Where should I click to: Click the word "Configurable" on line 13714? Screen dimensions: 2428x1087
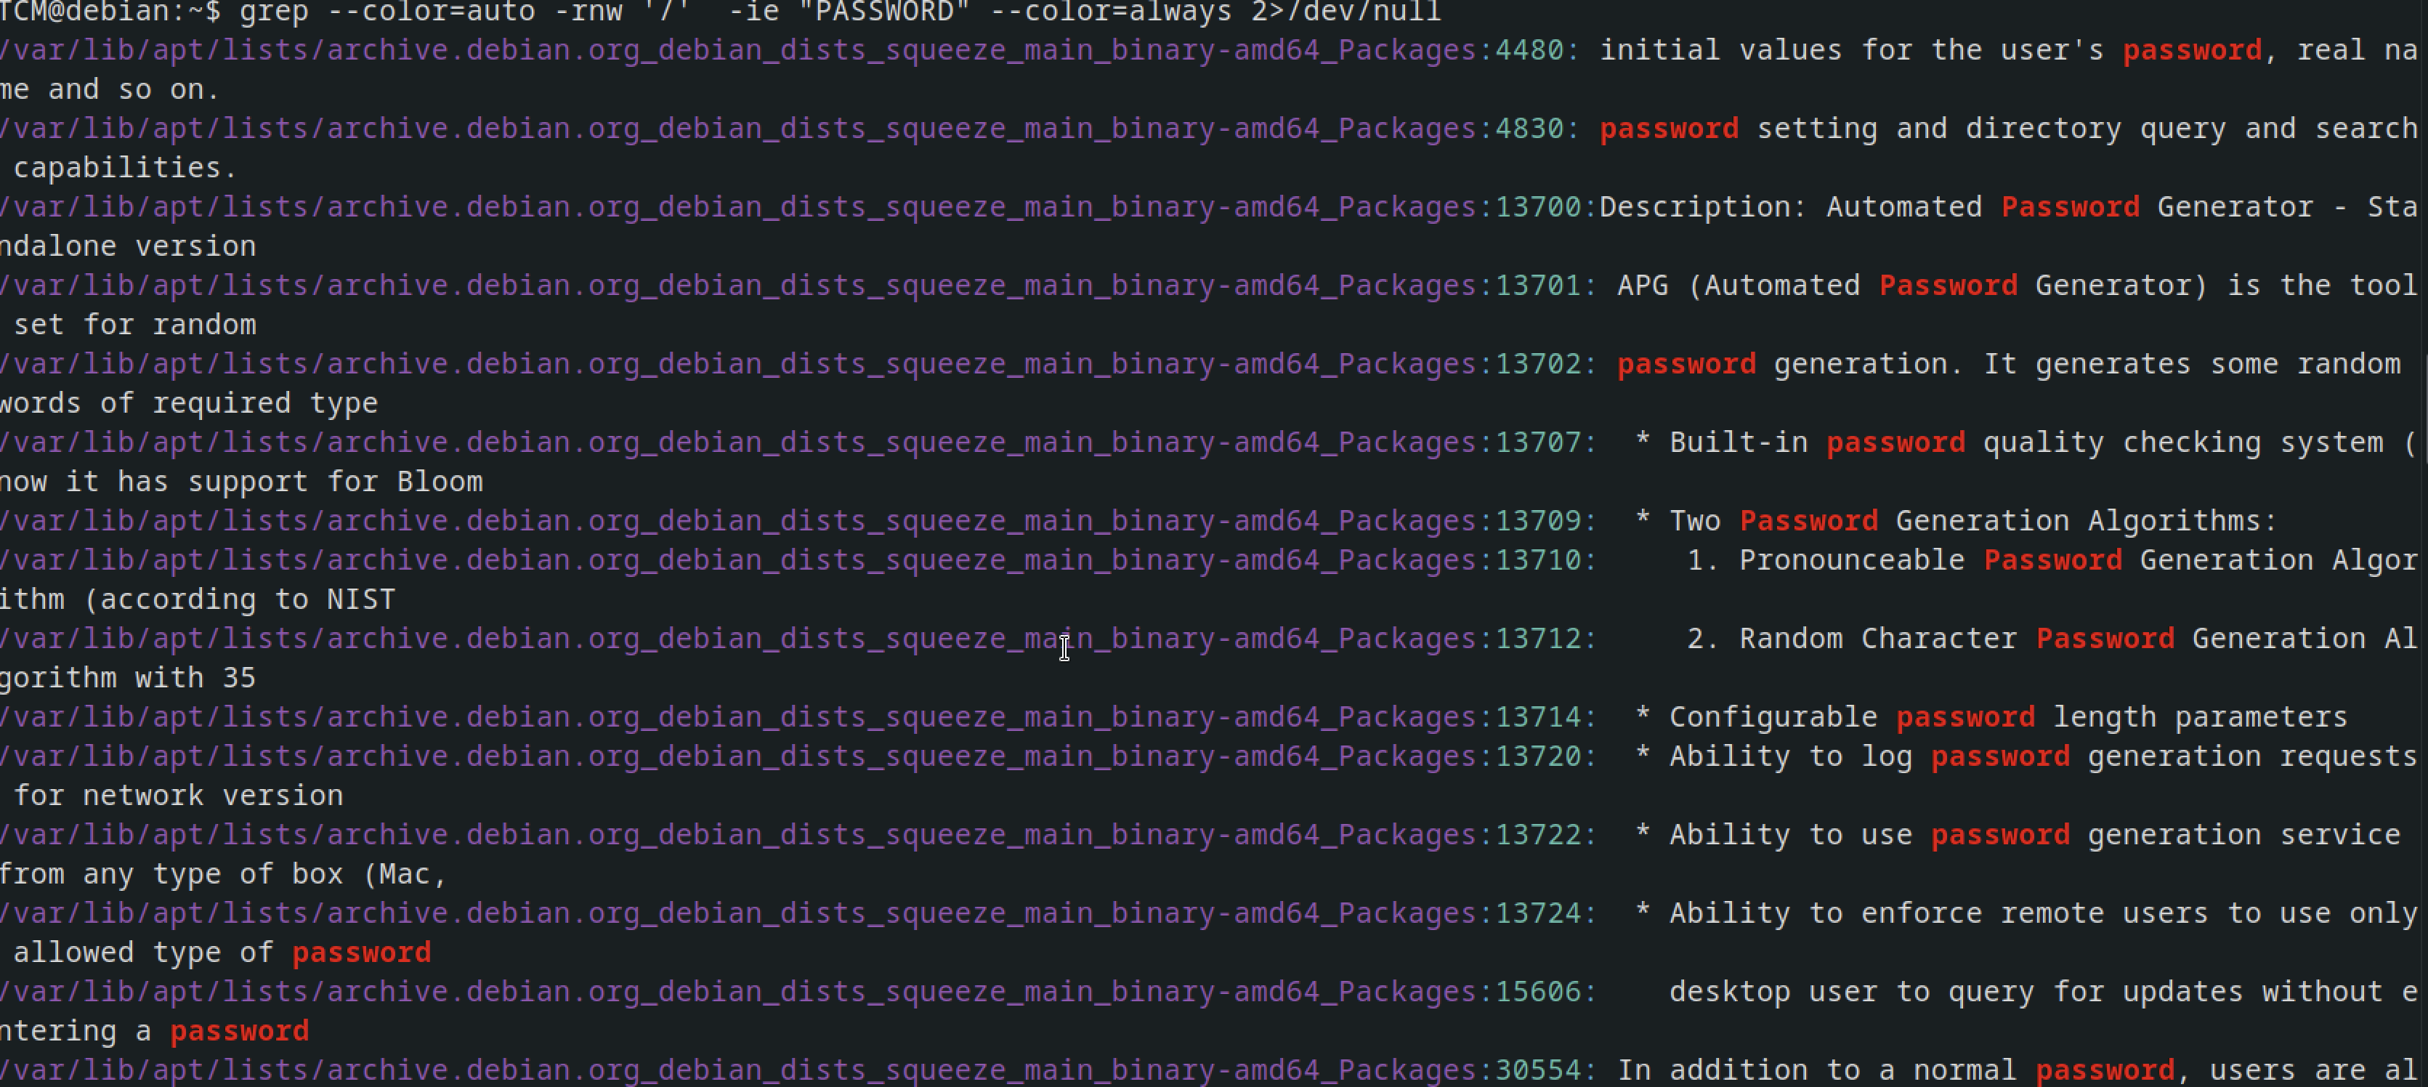[1774, 717]
